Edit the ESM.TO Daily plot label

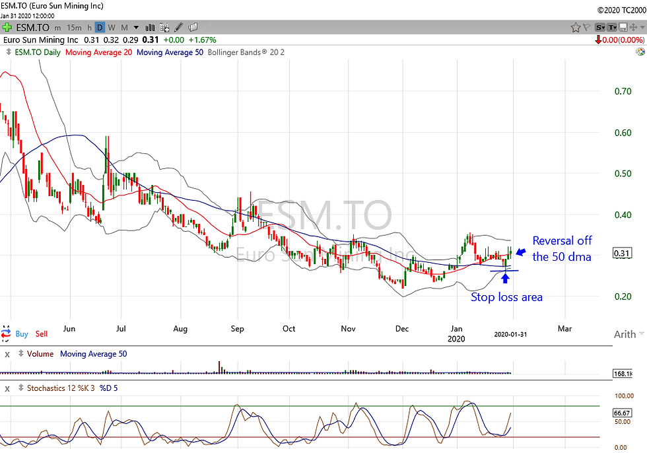coord(38,52)
